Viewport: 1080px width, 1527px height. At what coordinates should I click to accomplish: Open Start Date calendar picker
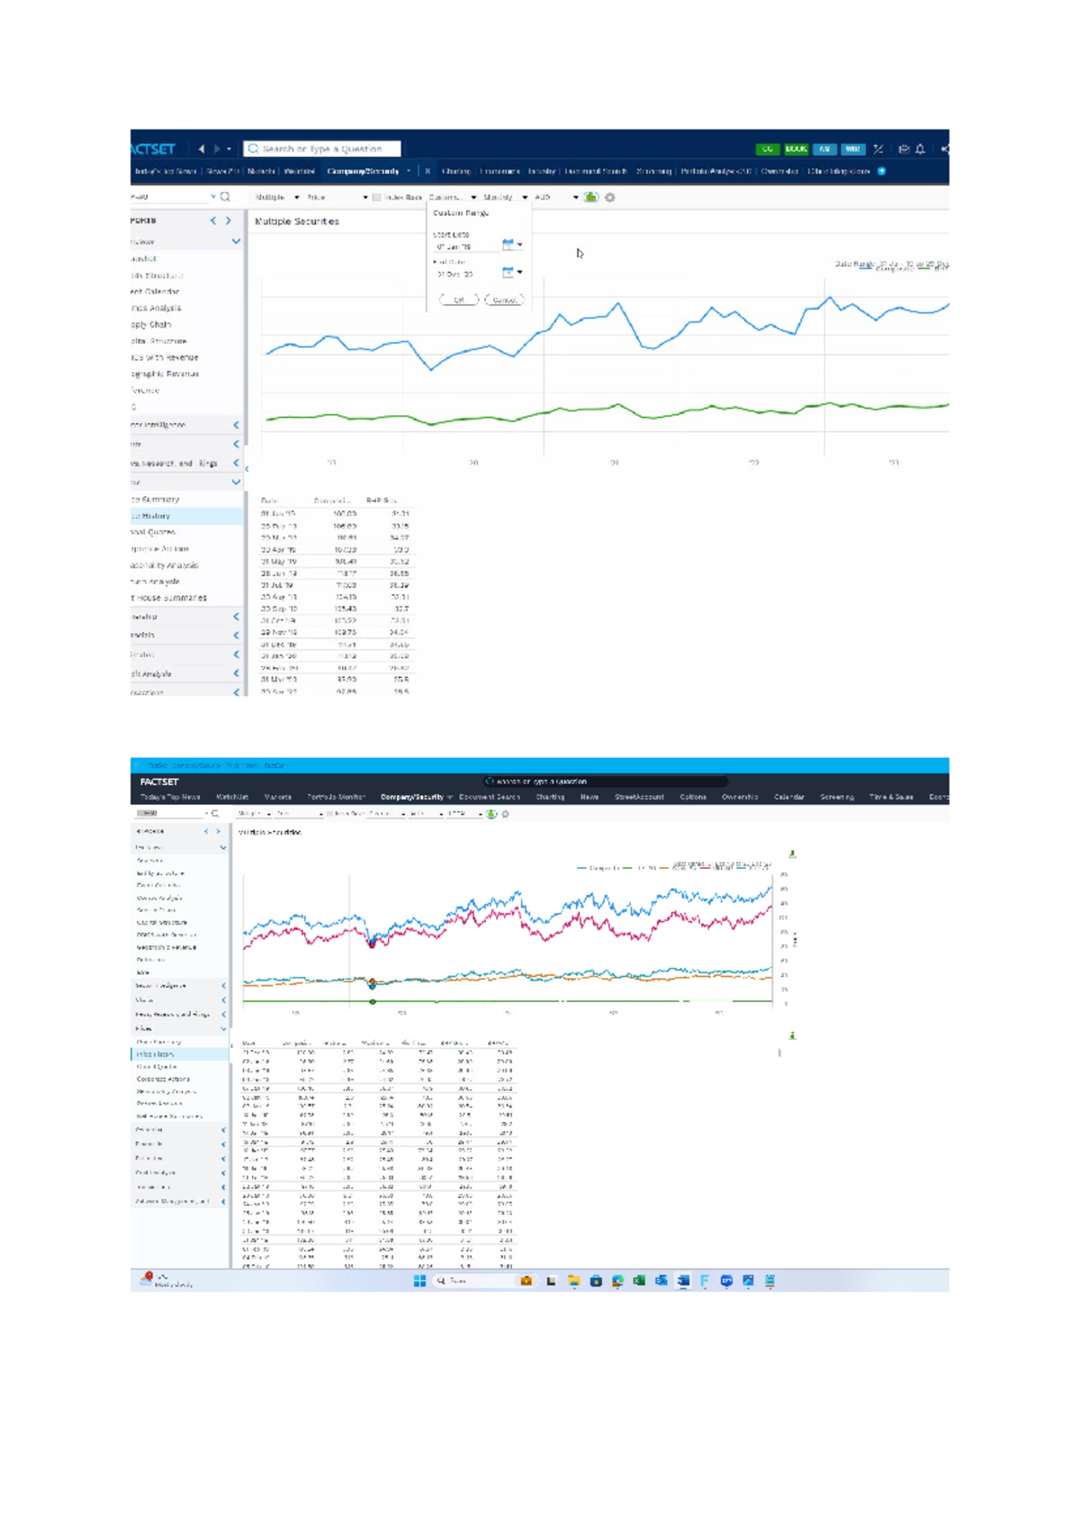[x=510, y=245]
